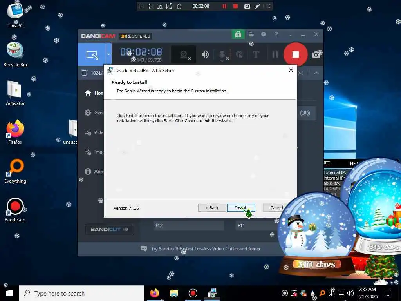This screenshot has height=301, width=401.
Task: Open Bandicam scheduled recording clock icon
Action: [264, 34]
